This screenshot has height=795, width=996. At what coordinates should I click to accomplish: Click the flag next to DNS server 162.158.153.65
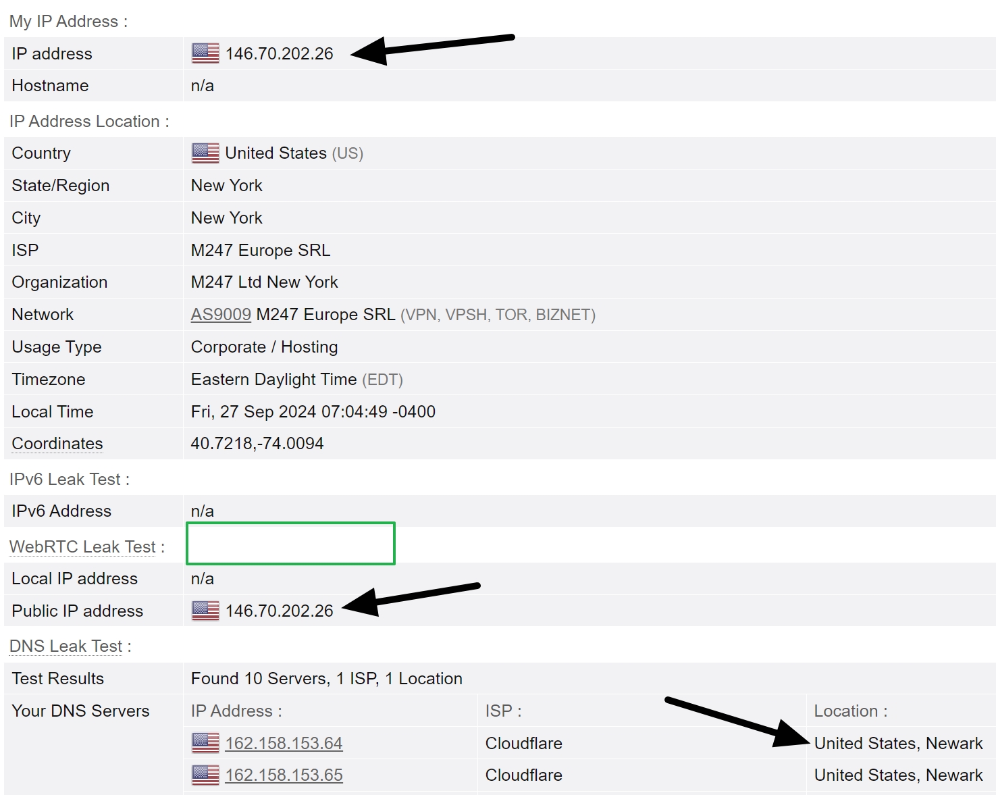click(x=205, y=775)
